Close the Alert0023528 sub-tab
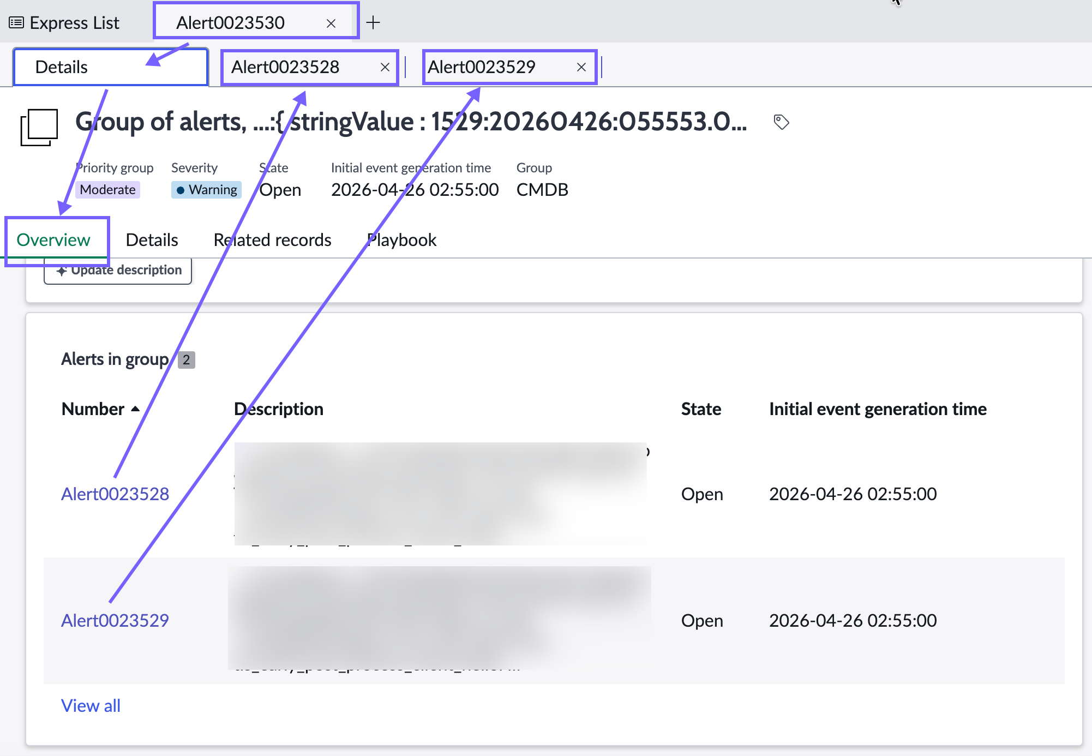This screenshot has width=1092, height=756. point(385,67)
